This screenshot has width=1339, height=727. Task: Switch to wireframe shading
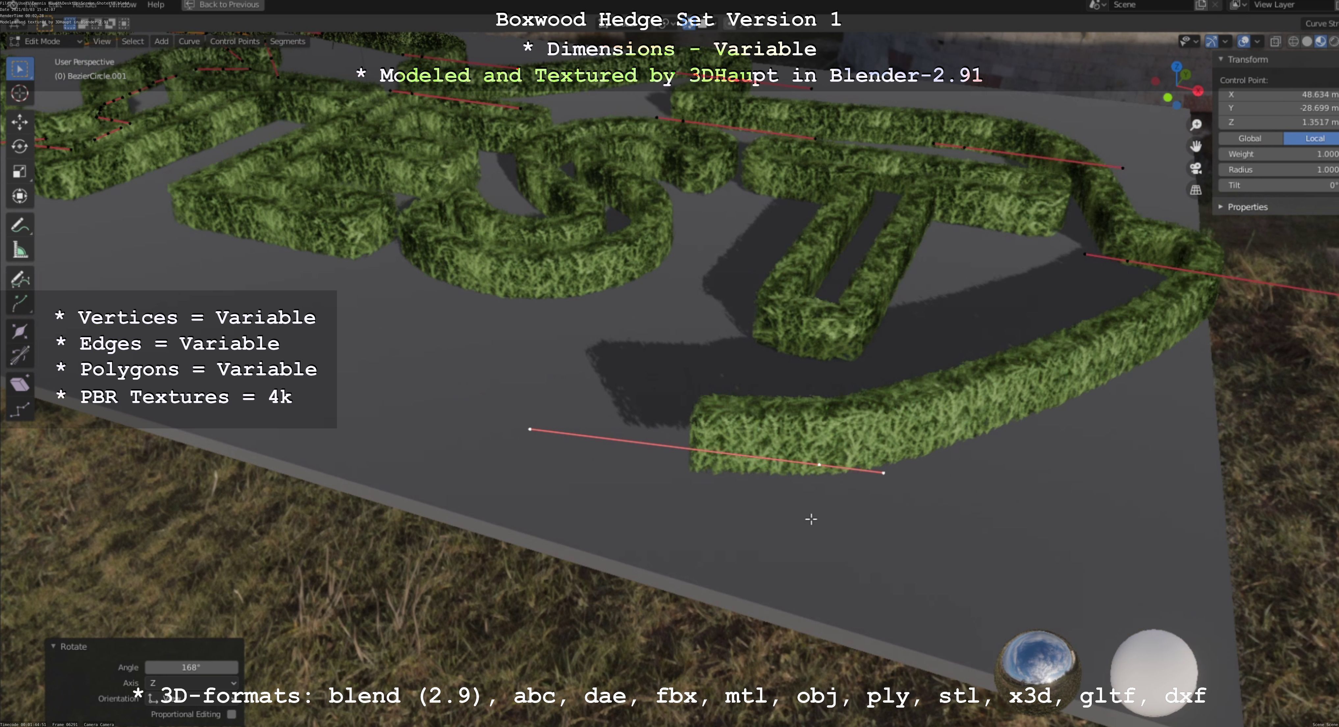pos(1294,41)
